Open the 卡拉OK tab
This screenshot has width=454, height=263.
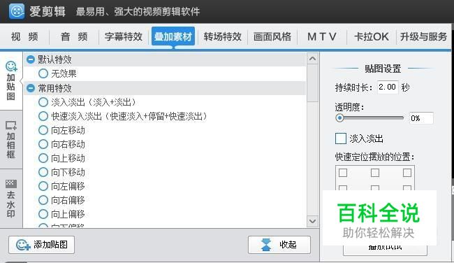pos(371,37)
